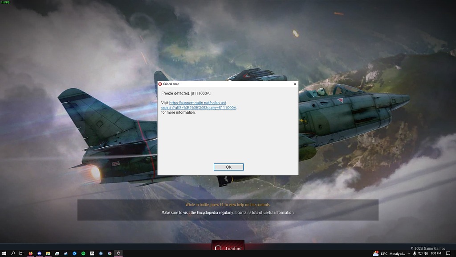Click the "press F1 to view help" hint

pos(228,204)
